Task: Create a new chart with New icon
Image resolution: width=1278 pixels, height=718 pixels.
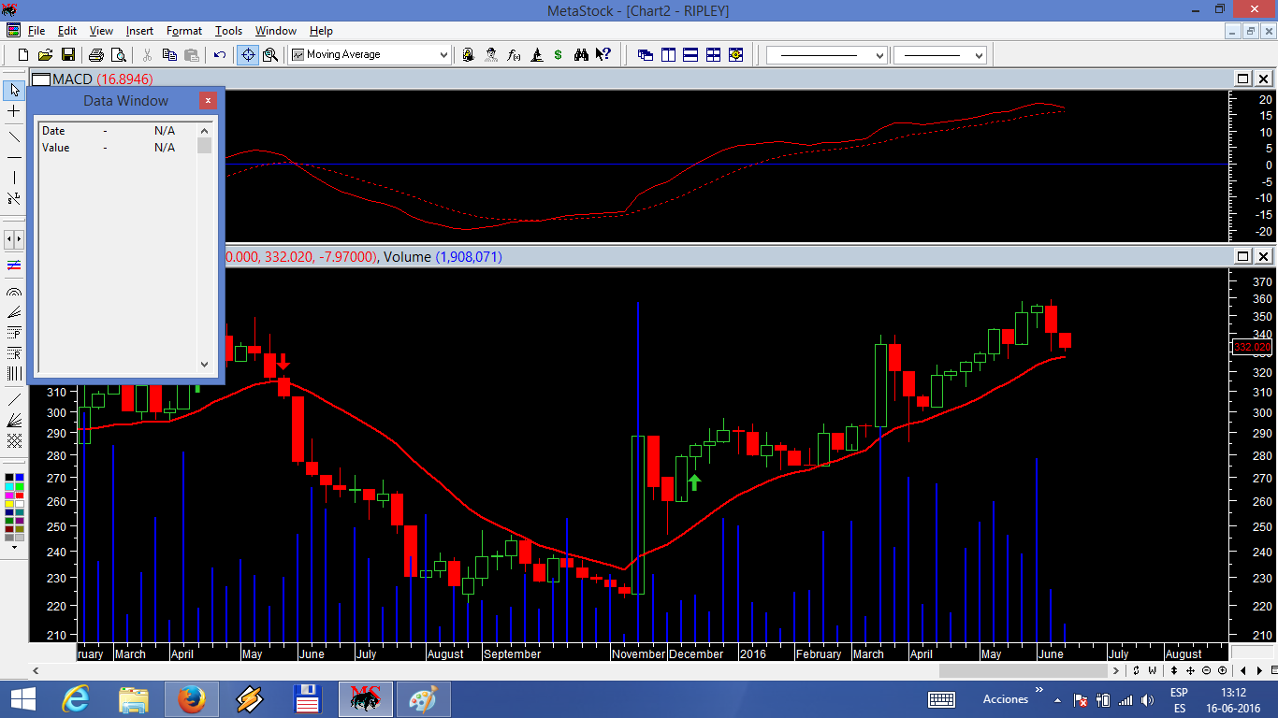Action: 23,54
